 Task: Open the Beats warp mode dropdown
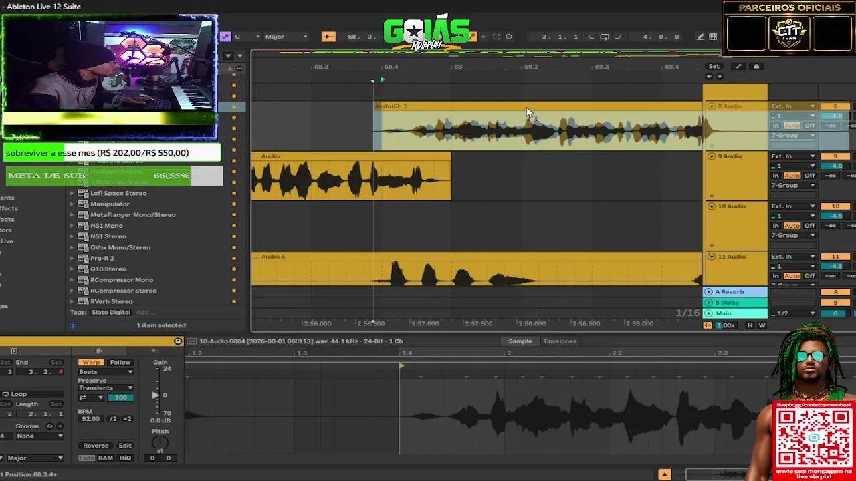coord(106,372)
